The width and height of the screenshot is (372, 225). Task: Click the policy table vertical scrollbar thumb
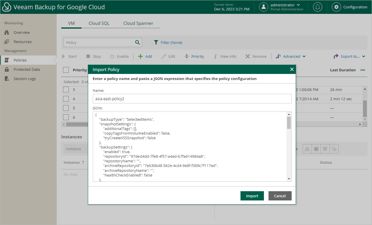pyautogui.click(x=365, y=108)
